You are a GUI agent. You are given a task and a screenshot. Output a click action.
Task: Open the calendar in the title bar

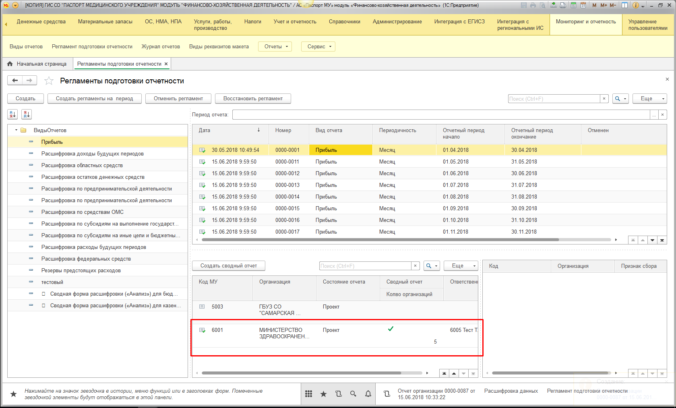tap(583, 5)
